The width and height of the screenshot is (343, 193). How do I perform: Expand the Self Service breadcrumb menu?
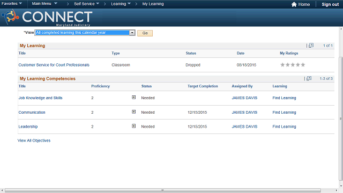pos(86,4)
